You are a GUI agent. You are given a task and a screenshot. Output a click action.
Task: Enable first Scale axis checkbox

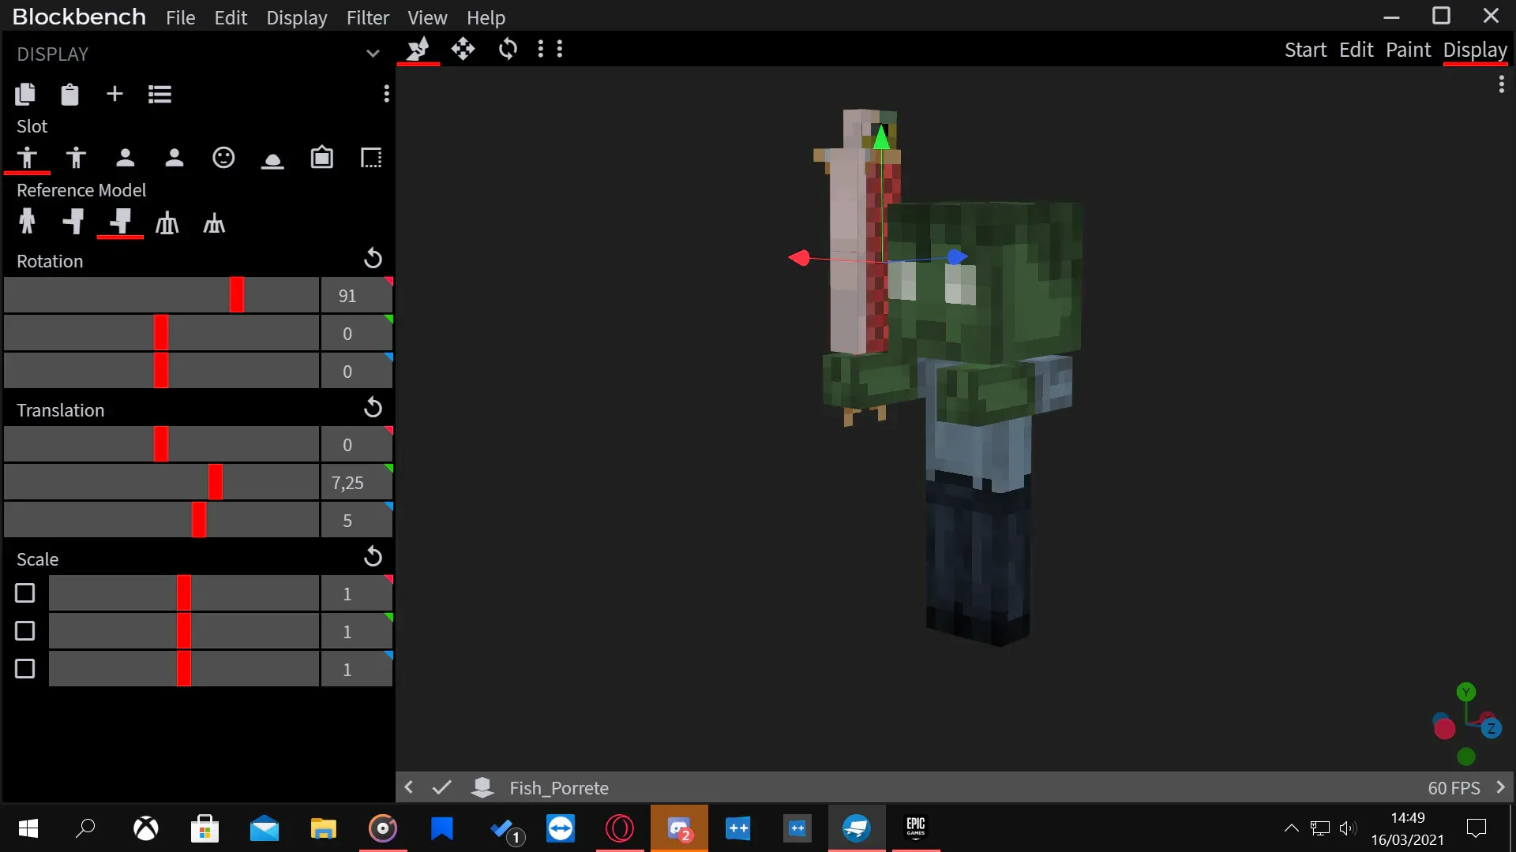tap(25, 592)
